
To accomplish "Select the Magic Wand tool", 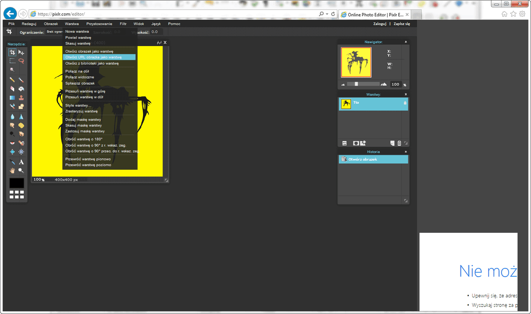I will click(x=12, y=70).
